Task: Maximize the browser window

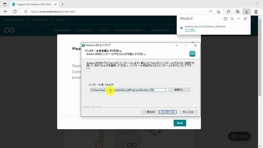Action: [x=257, y=4]
